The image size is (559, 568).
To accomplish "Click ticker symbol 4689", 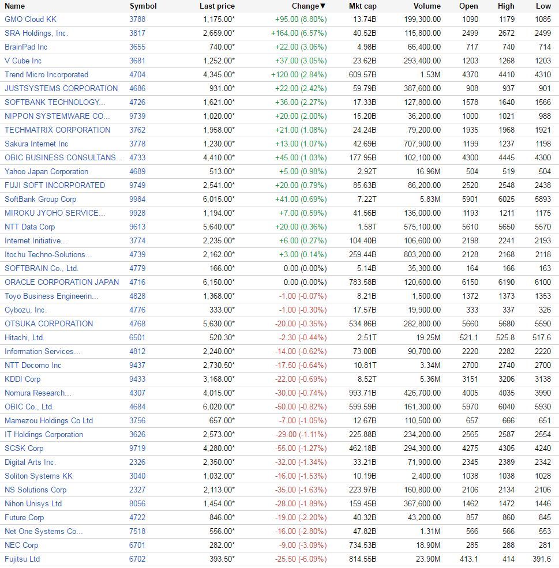I will [x=137, y=171].
